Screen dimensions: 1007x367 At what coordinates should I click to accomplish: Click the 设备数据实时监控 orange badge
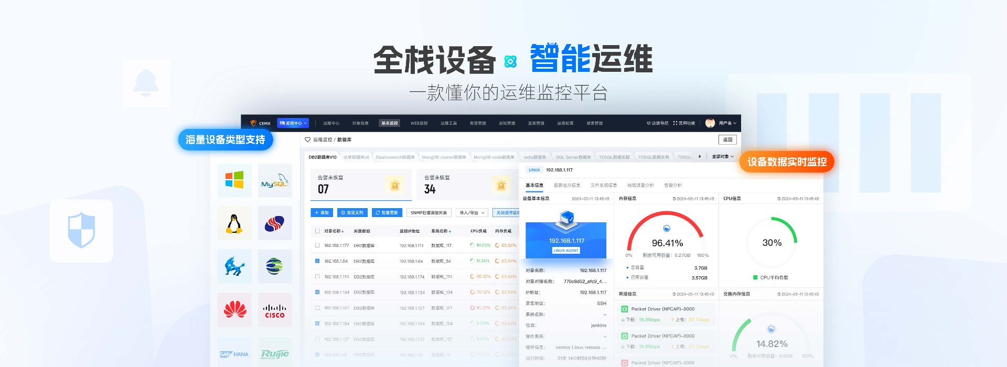click(787, 162)
